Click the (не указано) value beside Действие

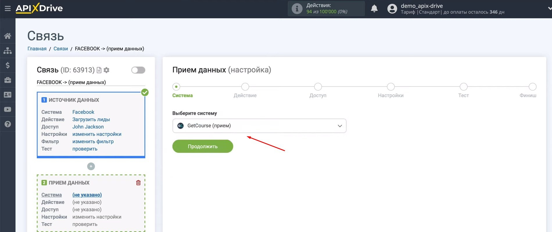pyautogui.click(x=87, y=202)
